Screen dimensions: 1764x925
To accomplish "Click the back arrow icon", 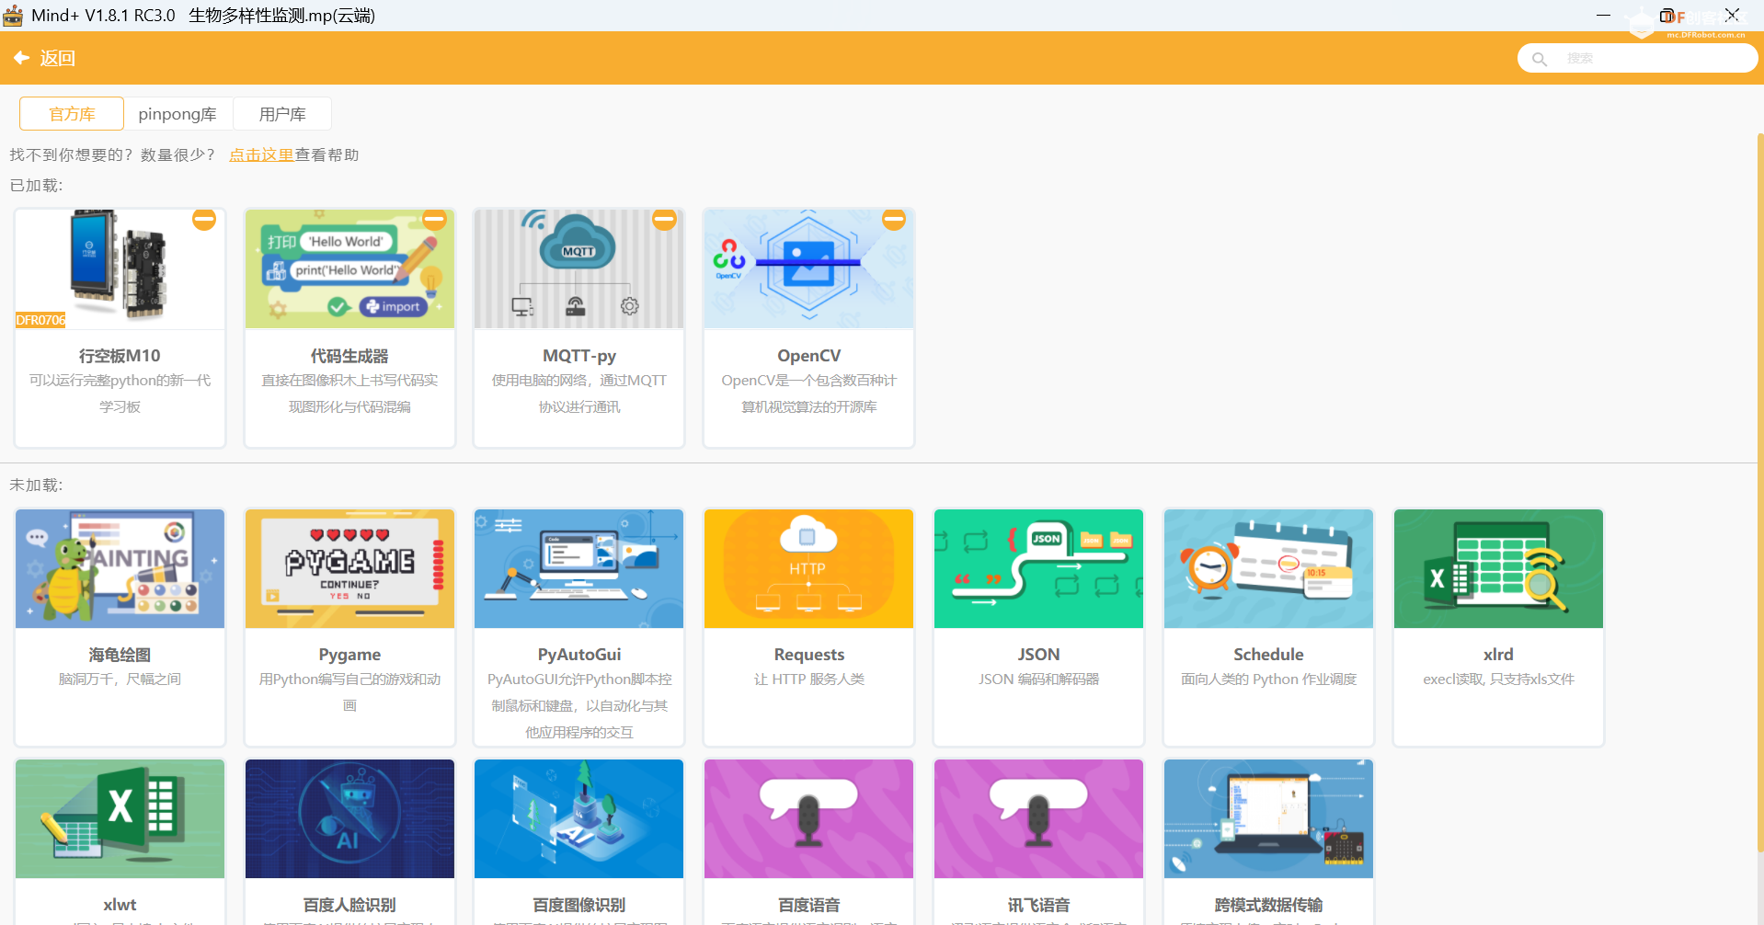I will pyautogui.click(x=21, y=58).
